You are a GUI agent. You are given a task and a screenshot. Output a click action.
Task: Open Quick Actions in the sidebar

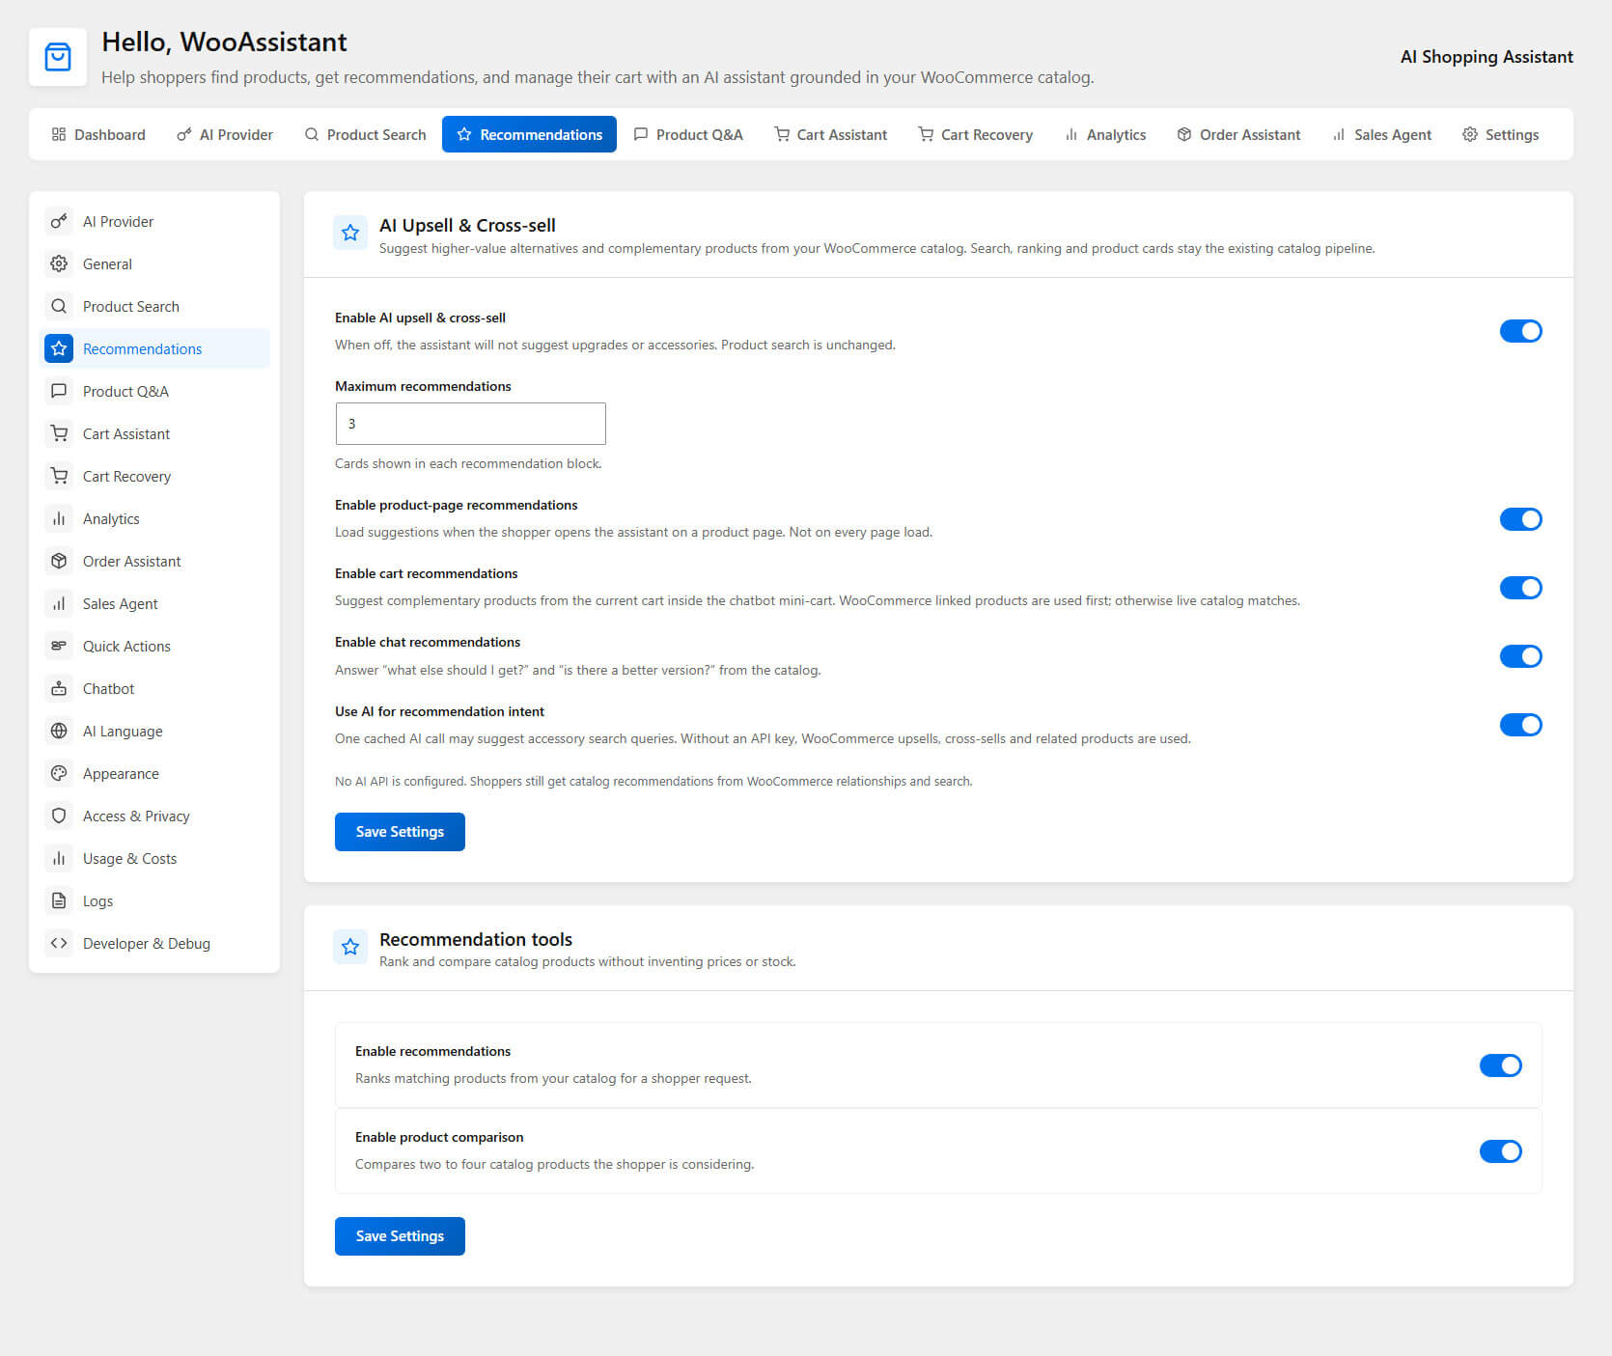coord(154,646)
